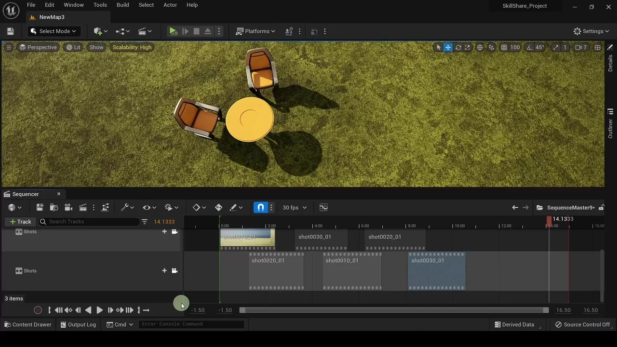The image size is (617, 347).
Task: Click the keyframe diamond icon in the Sequencer toolbar
Action: [197, 207]
